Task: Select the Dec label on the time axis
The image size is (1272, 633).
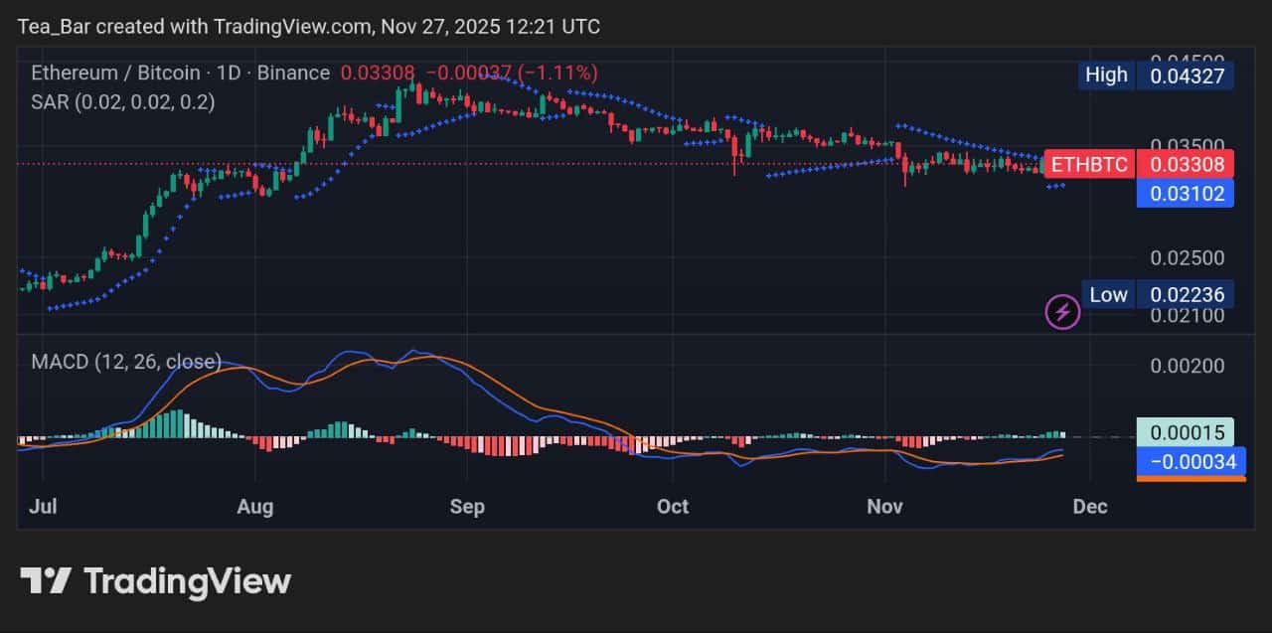Action: tap(1089, 507)
